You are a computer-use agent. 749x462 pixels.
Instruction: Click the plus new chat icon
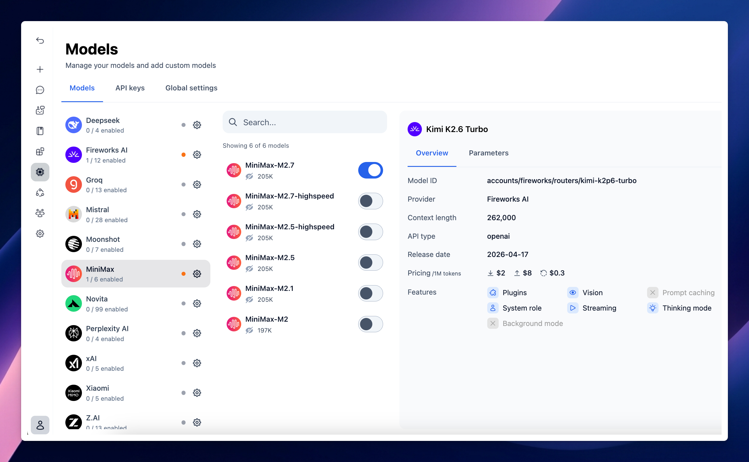pyautogui.click(x=40, y=69)
